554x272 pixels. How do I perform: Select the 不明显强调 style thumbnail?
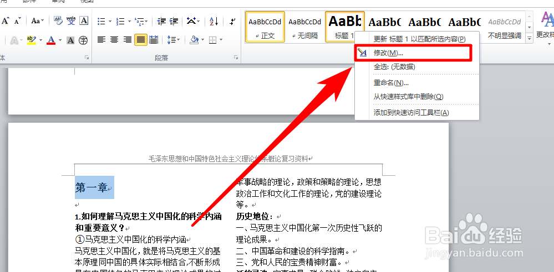pos(505,27)
